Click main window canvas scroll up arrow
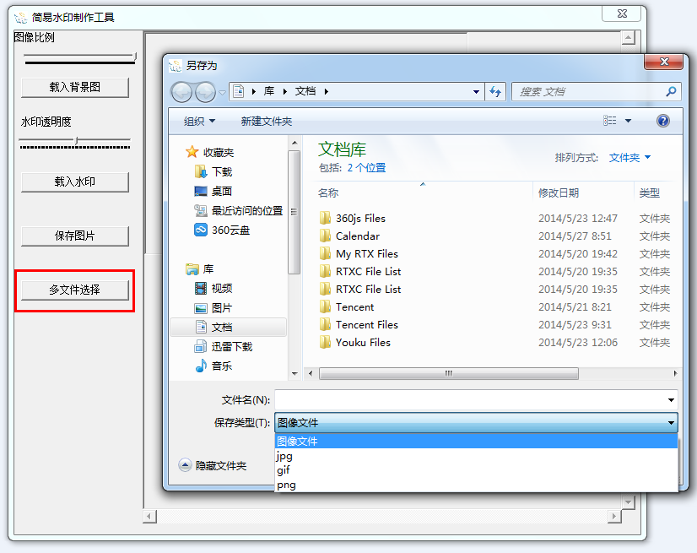Screen dimensions: 697x553 click(x=628, y=38)
